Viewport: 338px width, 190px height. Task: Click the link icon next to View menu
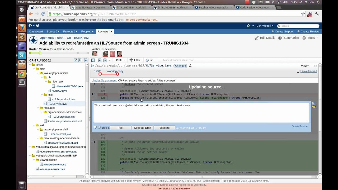315,66
